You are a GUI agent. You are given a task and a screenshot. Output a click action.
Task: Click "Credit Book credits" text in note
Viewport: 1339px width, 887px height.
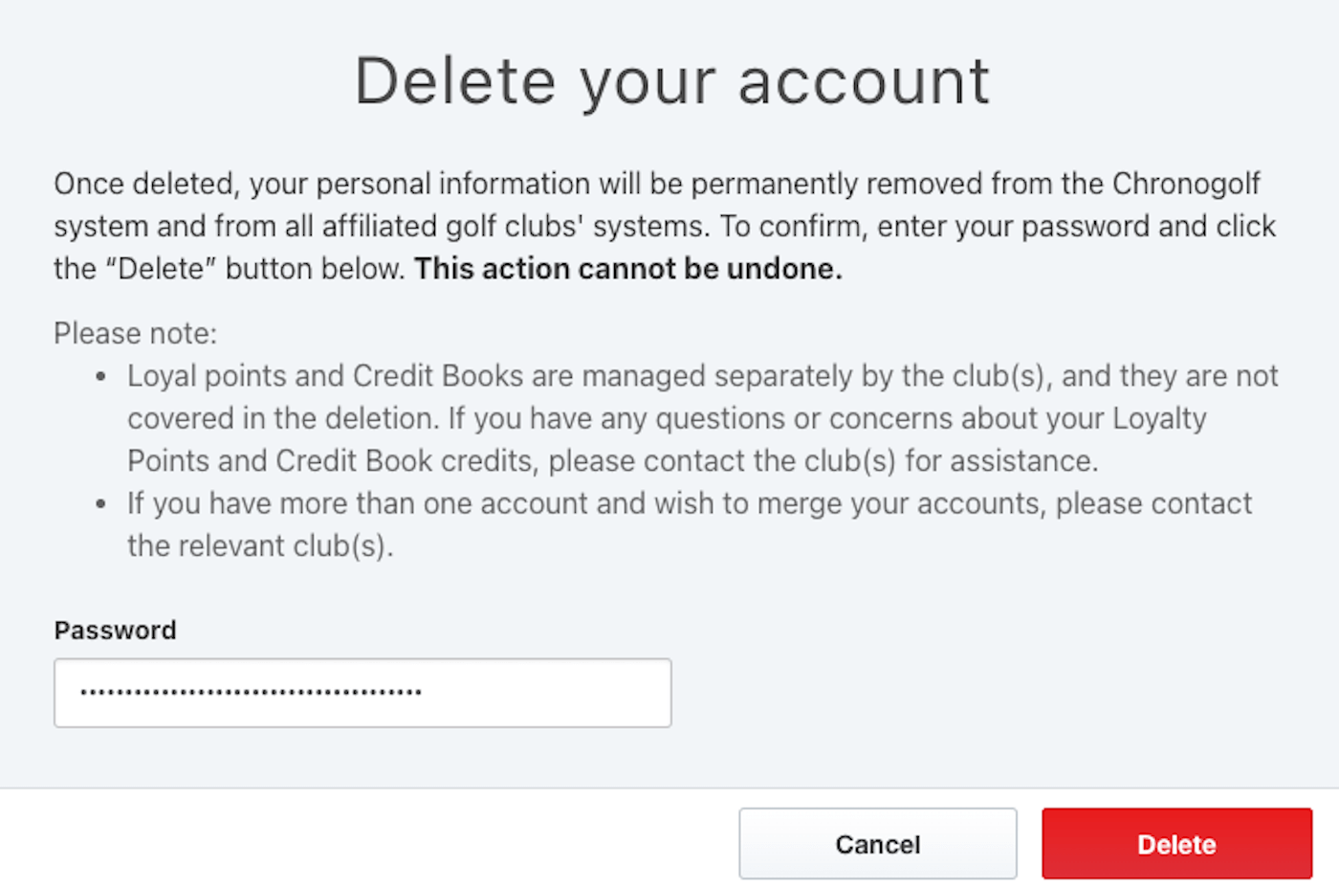(405, 461)
